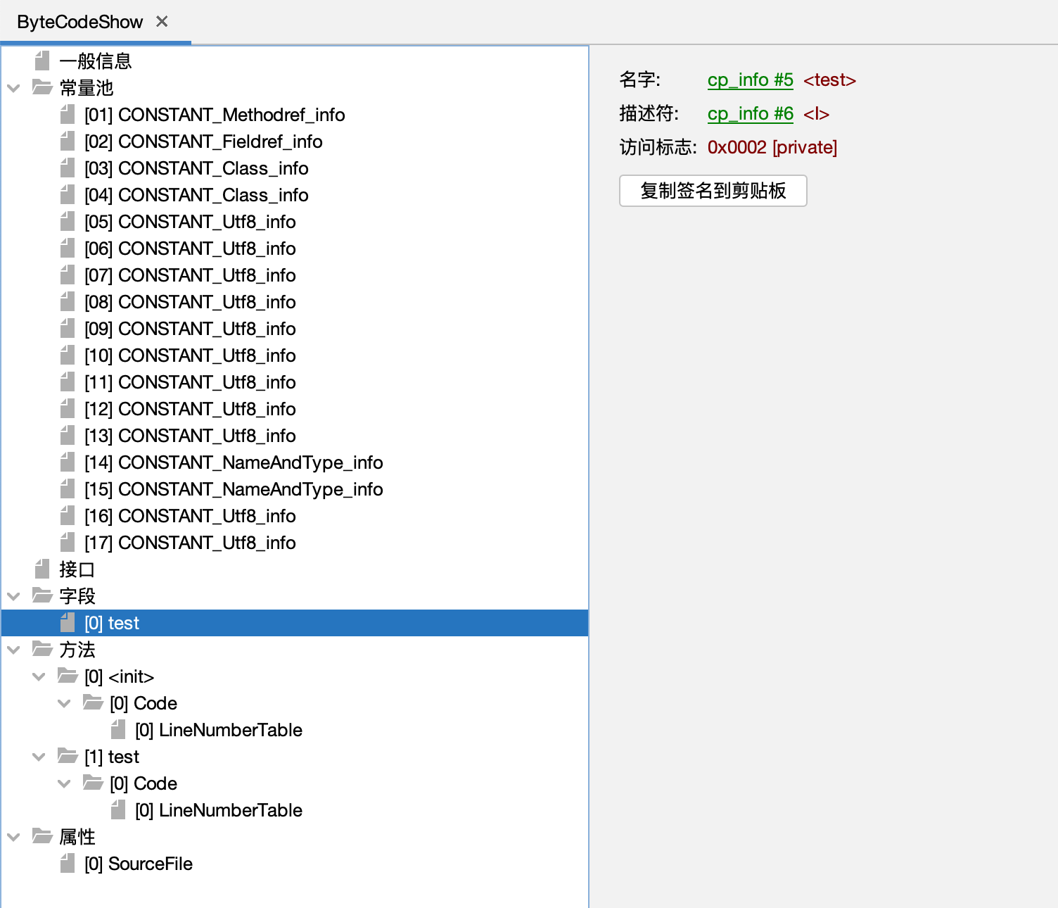Image resolution: width=1058 pixels, height=908 pixels.
Task: Collapse the 常量池 tree node
Action: (13, 88)
